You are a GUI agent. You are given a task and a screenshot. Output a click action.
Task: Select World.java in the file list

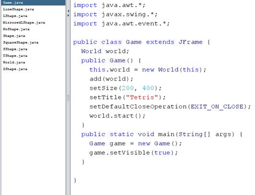pyautogui.click(x=14, y=62)
